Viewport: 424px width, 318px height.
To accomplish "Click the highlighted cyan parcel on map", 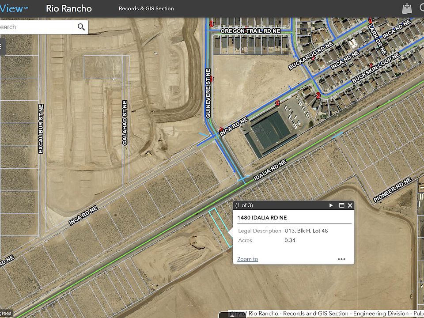I will coord(220,228).
